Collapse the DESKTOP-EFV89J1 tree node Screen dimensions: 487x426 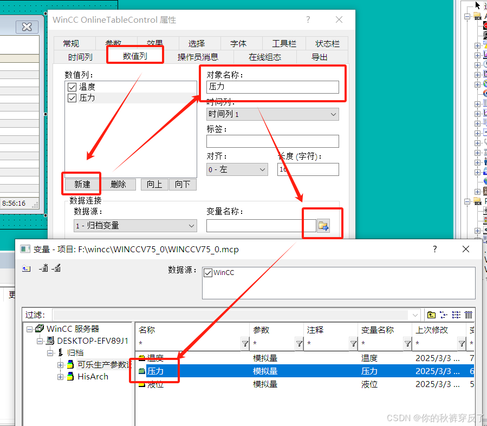[x=40, y=342]
